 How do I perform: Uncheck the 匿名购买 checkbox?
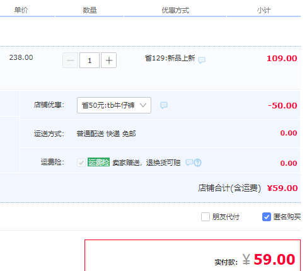[x=267, y=217]
